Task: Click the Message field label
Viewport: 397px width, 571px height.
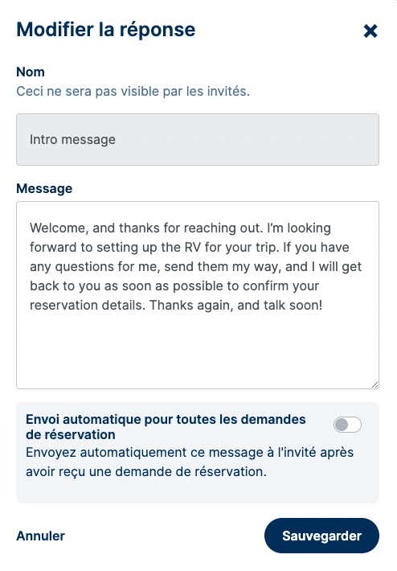Action: 44,188
